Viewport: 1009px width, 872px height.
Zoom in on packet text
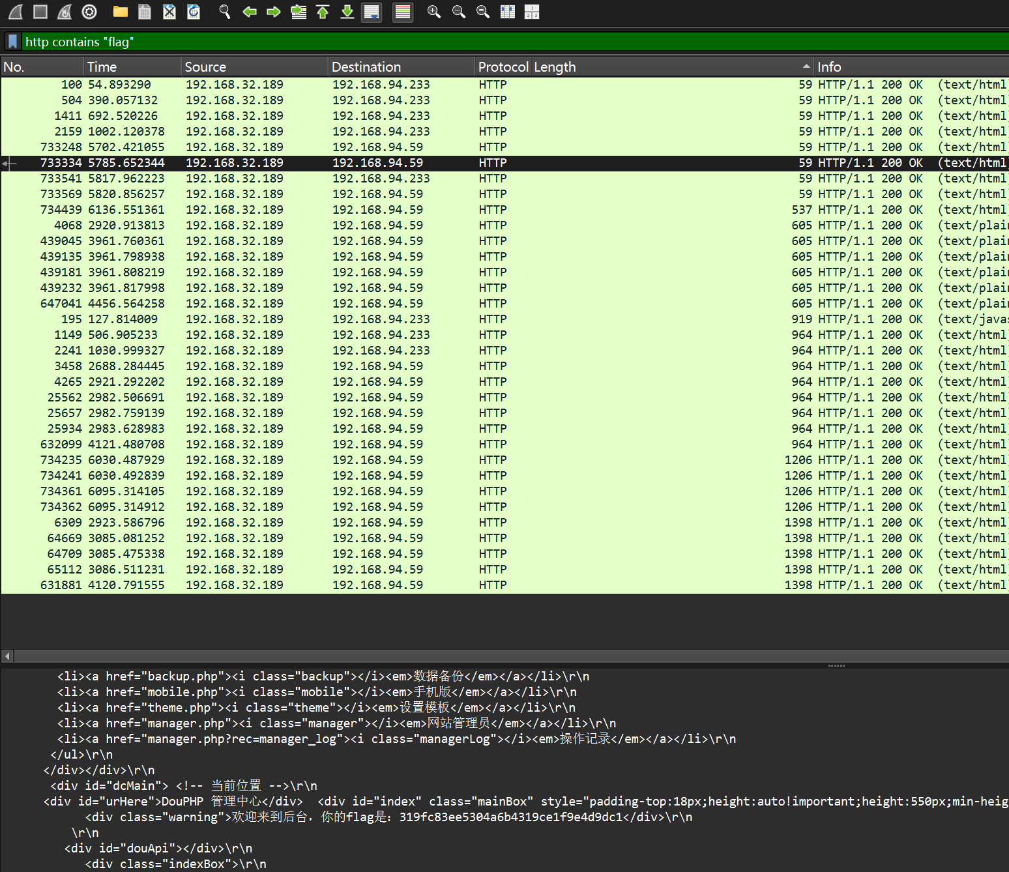coord(434,12)
